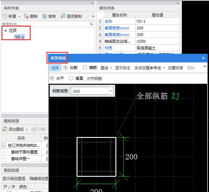Open 手动设置参考线 dropdown arrow
This screenshot has height=192, width=209.
pos(164,68)
